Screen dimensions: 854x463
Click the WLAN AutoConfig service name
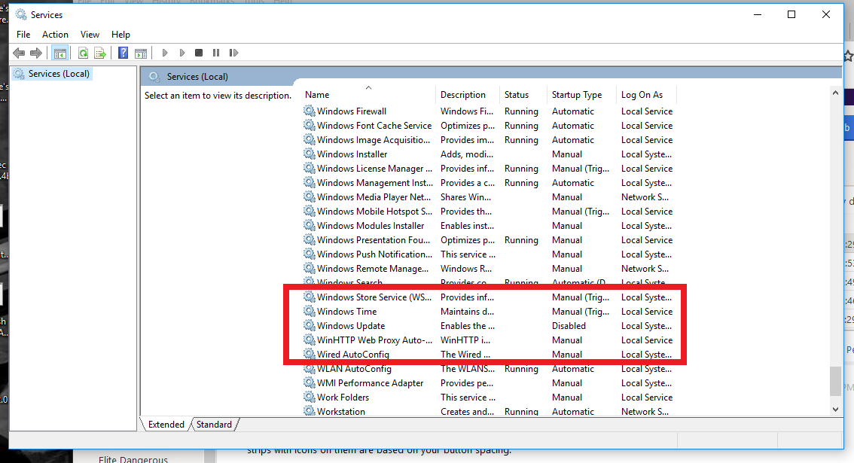point(354,369)
